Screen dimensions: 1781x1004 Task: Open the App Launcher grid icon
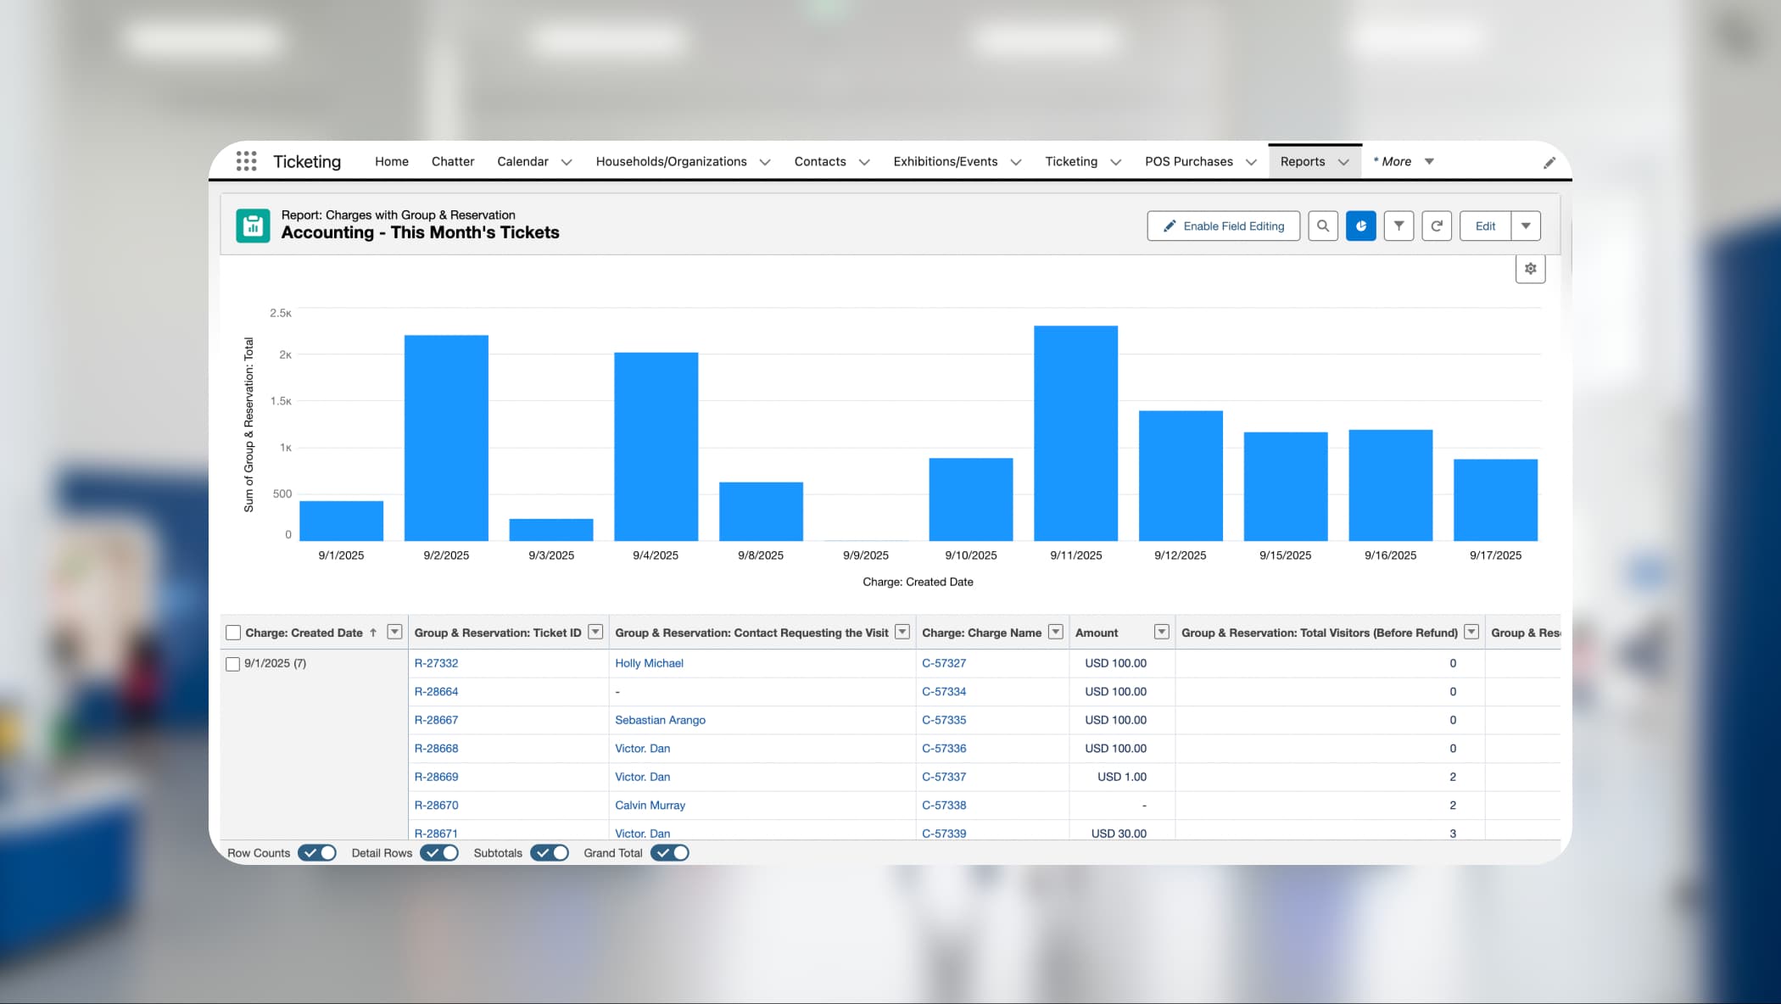[x=246, y=161]
